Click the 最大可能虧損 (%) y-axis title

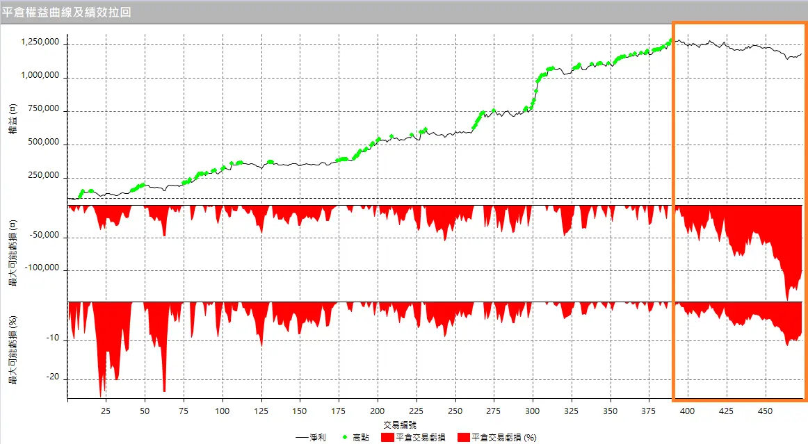[13, 350]
